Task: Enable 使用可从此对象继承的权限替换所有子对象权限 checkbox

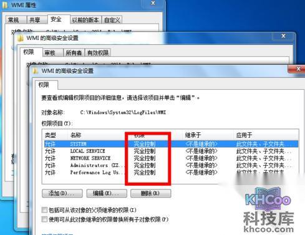Action: (44, 219)
